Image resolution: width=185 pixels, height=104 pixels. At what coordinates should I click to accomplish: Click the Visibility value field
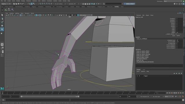pos(180,33)
